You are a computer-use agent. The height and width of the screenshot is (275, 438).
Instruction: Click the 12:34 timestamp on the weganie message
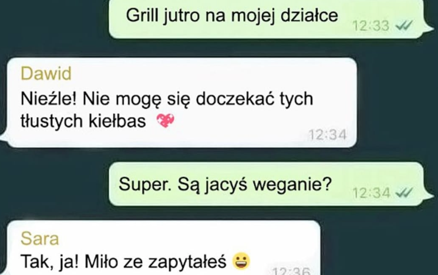pyautogui.click(x=371, y=193)
